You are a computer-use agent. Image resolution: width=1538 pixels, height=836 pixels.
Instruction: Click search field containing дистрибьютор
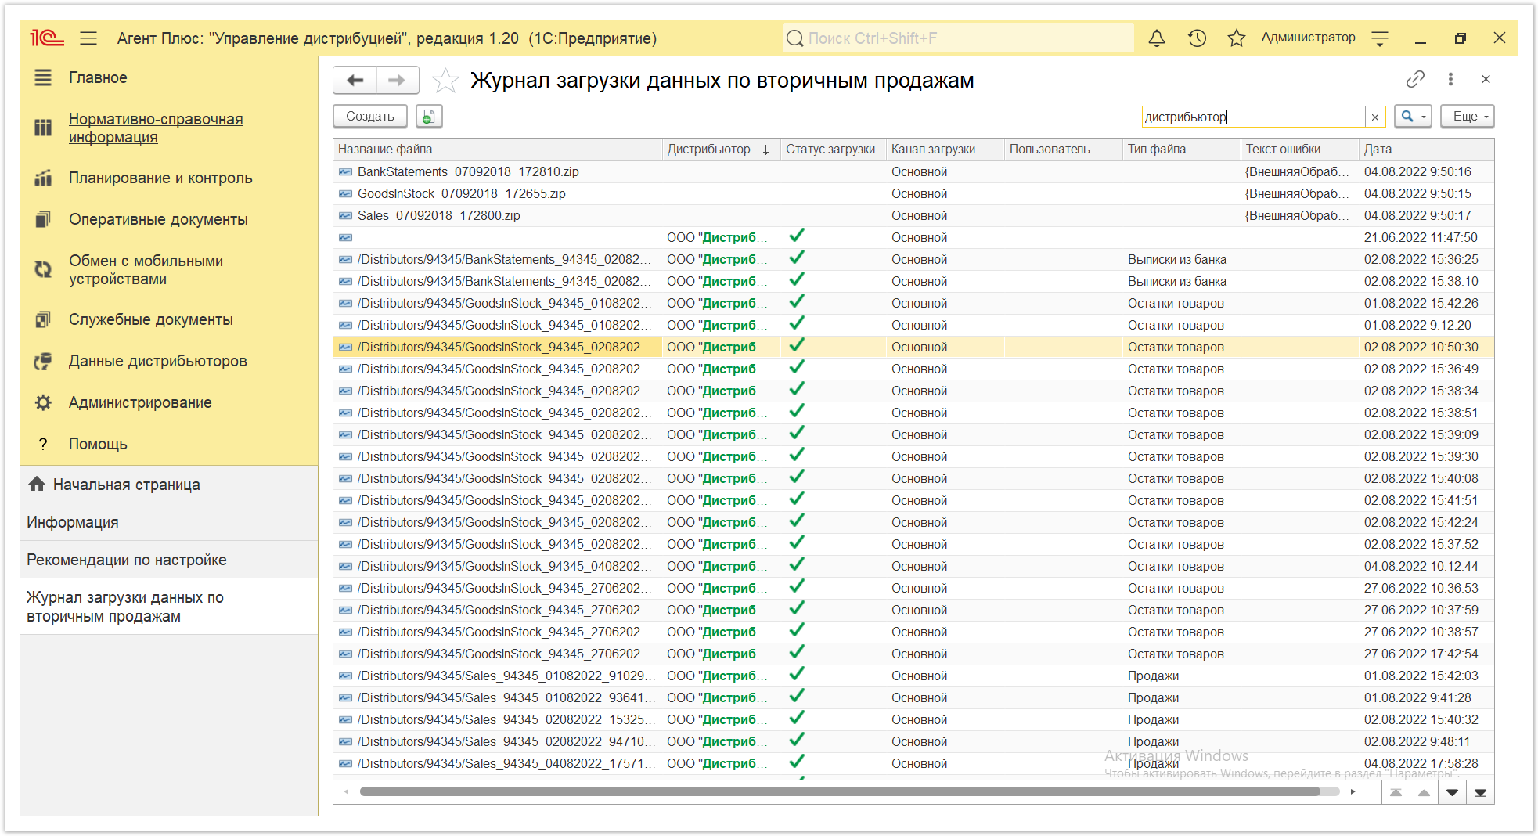[x=1253, y=117]
